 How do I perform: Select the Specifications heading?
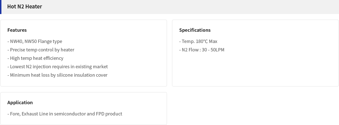pyautogui.click(x=195, y=30)
